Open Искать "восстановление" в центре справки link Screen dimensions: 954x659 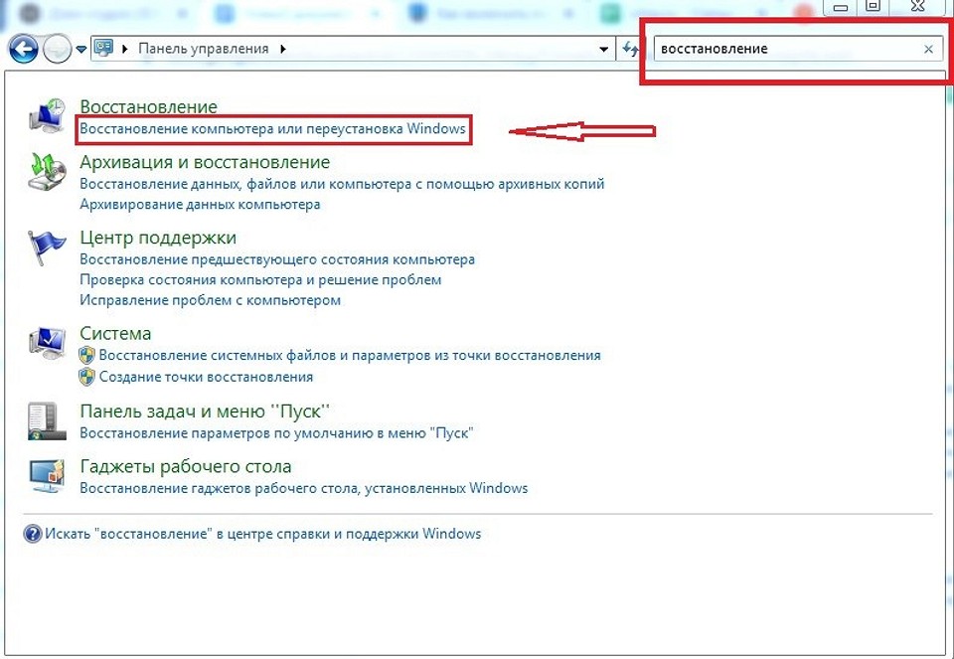click(262, 534)
